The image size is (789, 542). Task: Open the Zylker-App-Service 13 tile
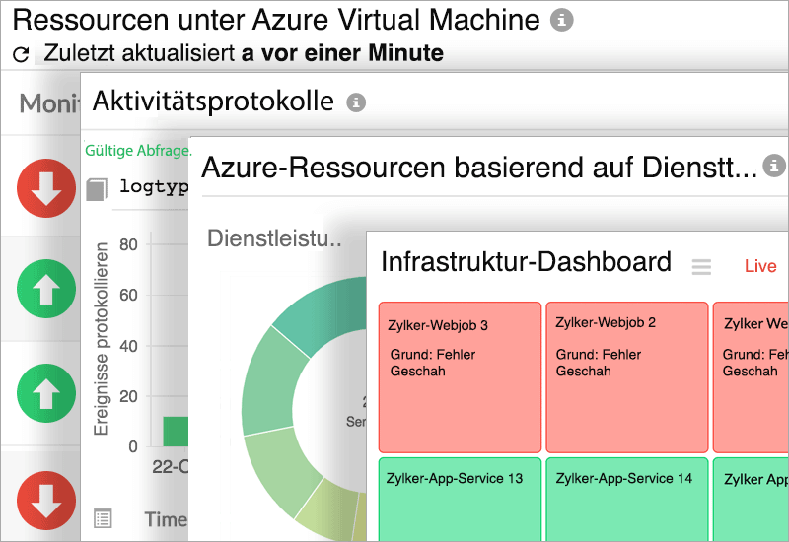pyautogui.click(x=460, y=500)
